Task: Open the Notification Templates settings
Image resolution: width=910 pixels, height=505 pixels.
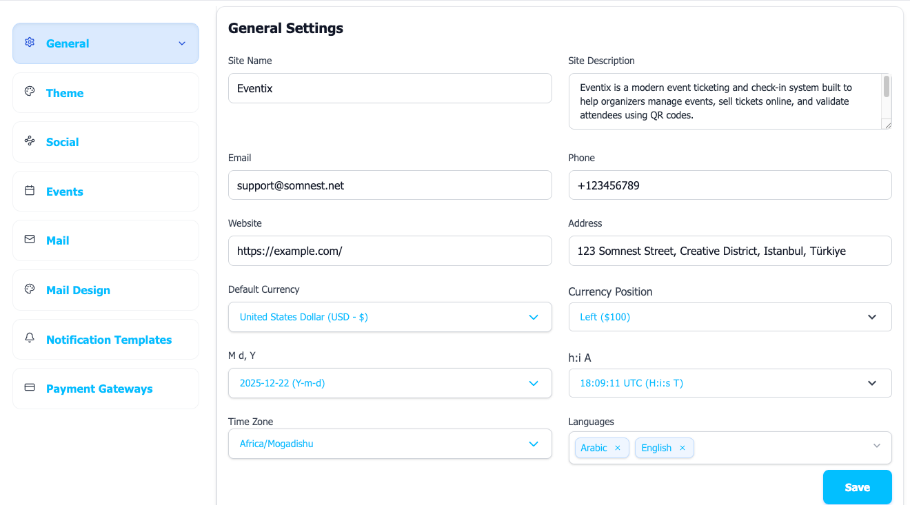Action: [109, 339]
